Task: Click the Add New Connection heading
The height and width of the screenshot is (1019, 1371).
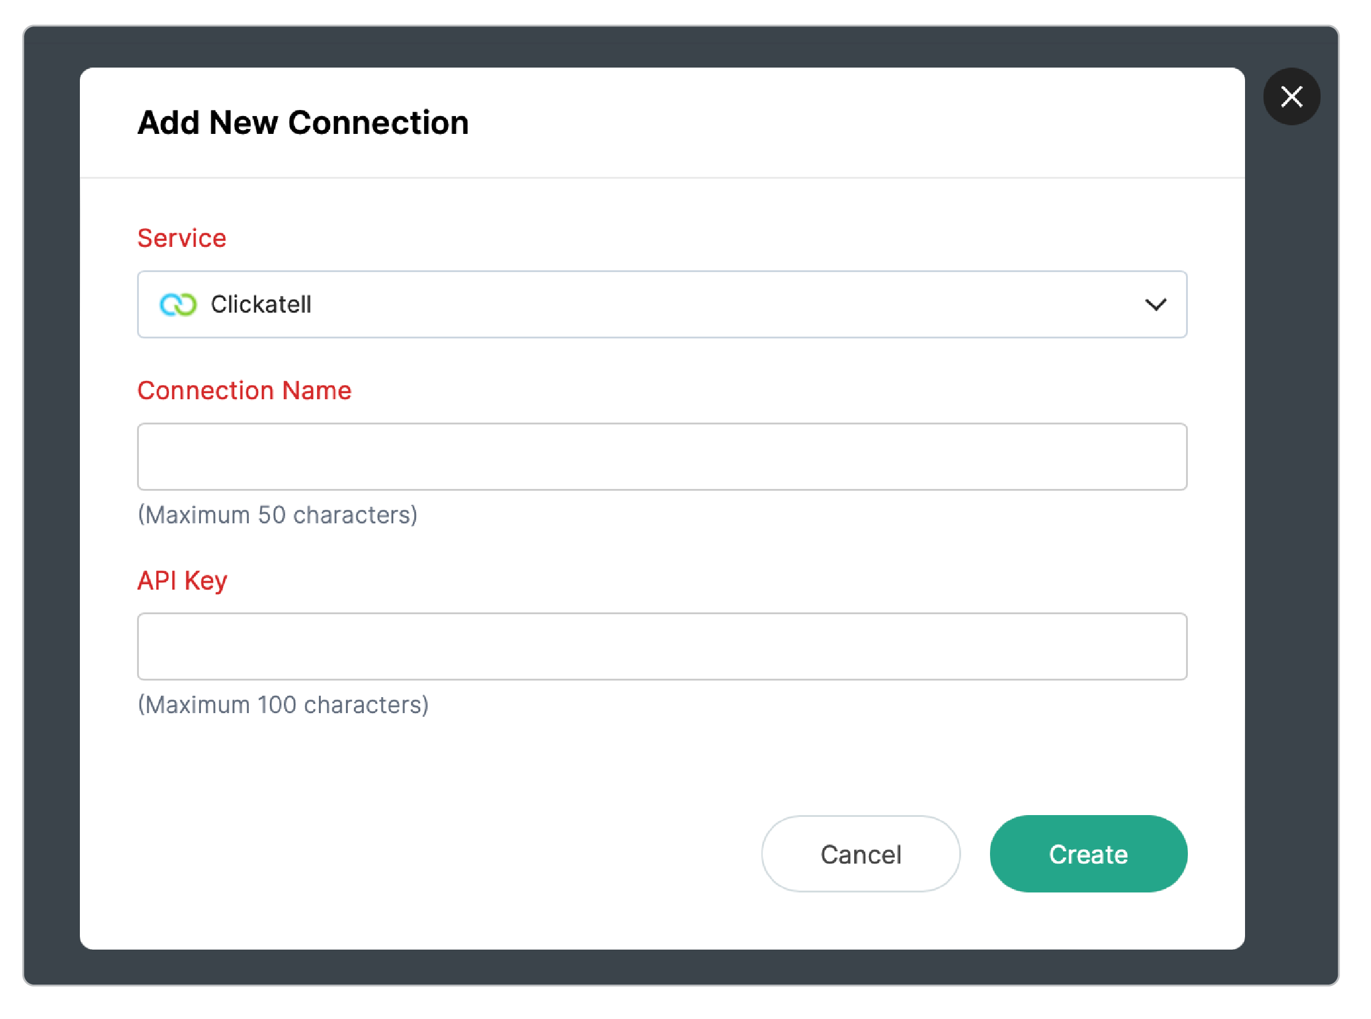Action: coord(303,123)
